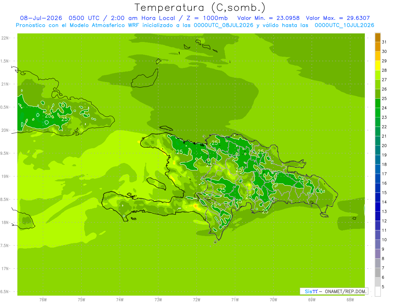
Task: Click the "75W" longitude axis label
Action: [82, 300]
